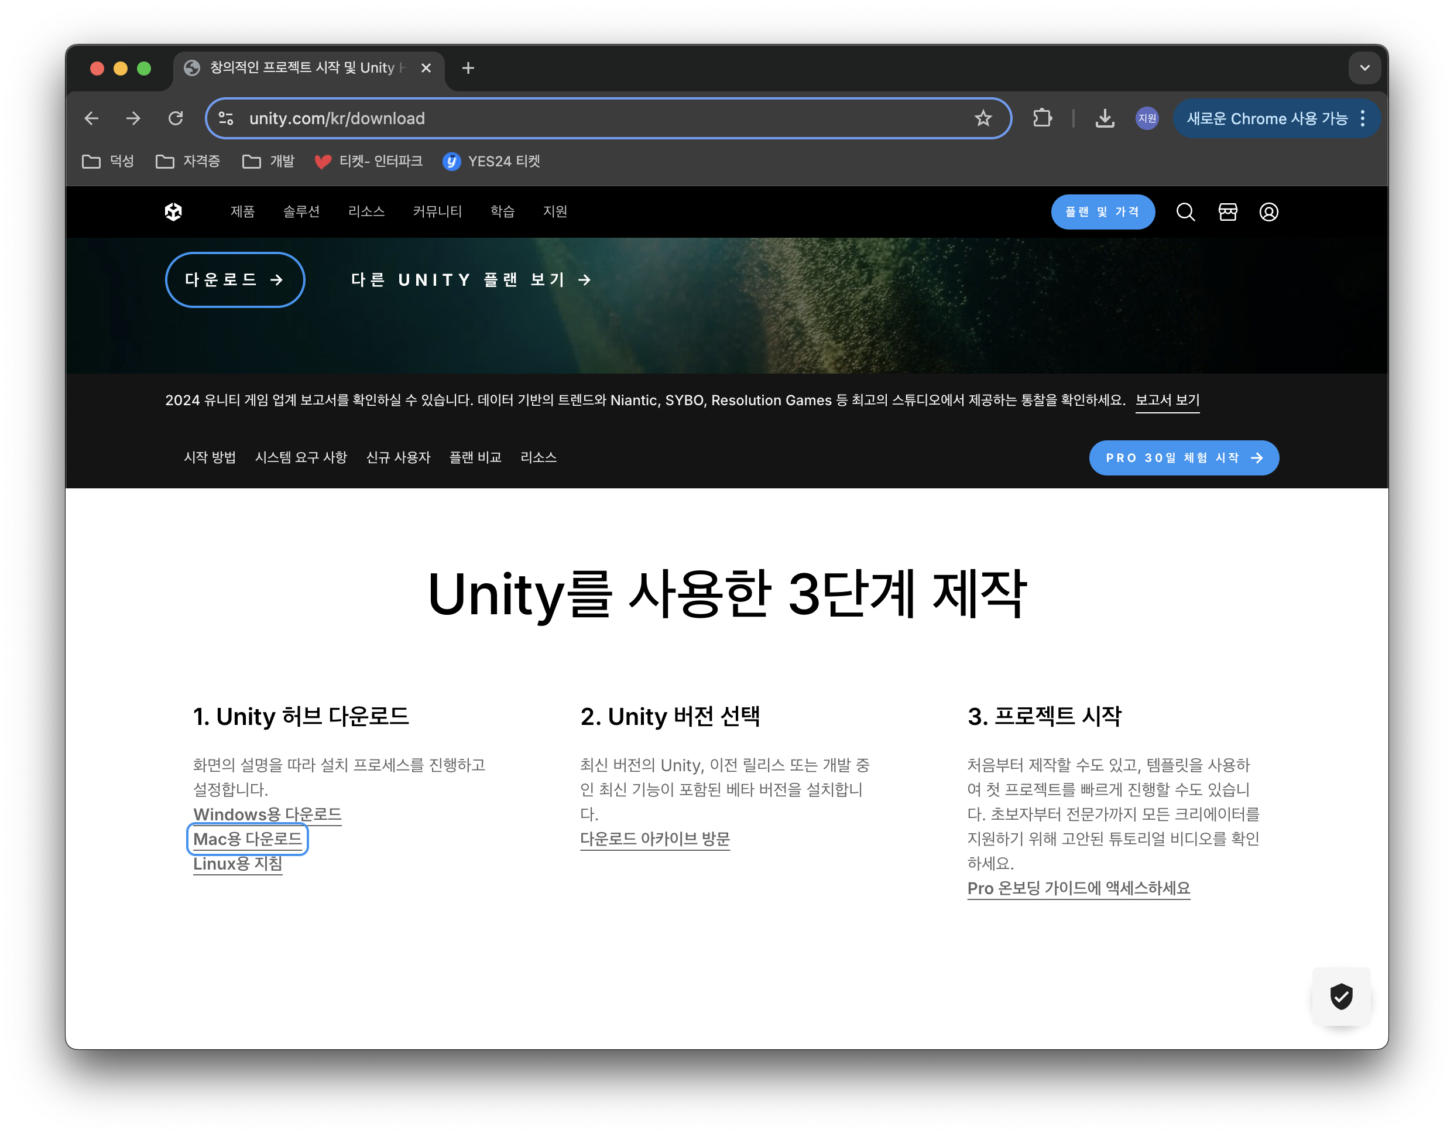The height and width of the screenshot is (1136, 1454).
Task: Open Chrome downloads icon
Action: pos(1105,118)
